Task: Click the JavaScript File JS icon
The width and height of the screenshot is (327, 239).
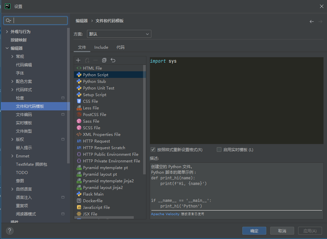Action: [x=79, y=208]
